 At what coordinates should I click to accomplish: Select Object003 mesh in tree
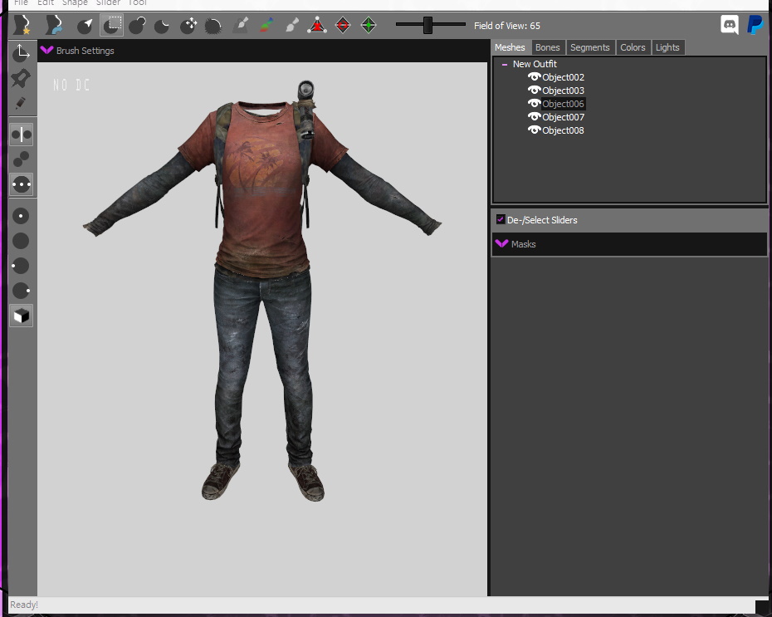tap(564, 91)
